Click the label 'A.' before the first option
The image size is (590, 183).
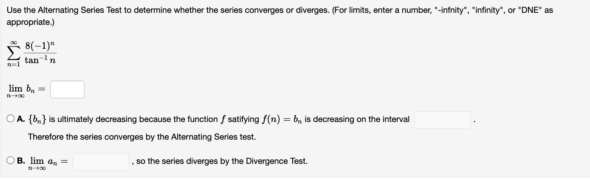coord(21,119)
